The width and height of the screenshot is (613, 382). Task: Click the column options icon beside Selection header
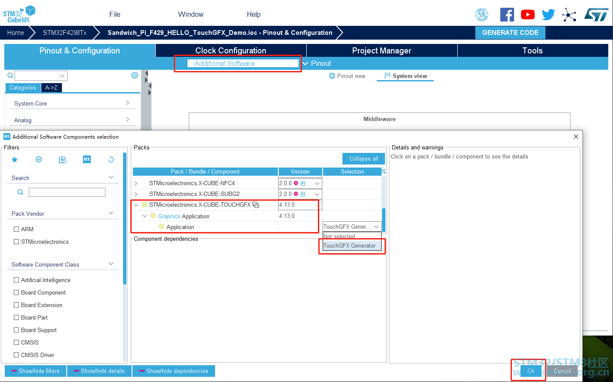[384, 171]
